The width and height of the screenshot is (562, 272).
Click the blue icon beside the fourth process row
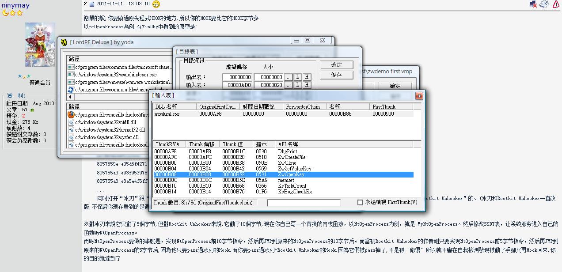coord(71,90)
